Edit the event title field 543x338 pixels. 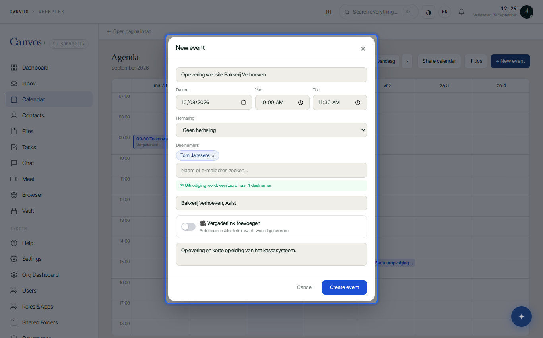pos(271,74)
